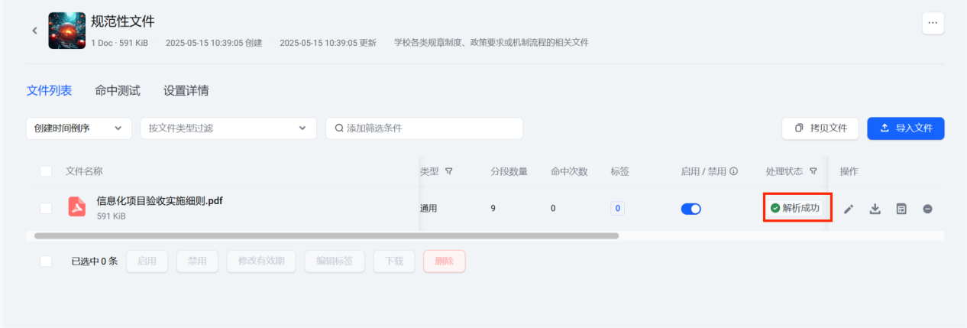This screenshot has height=328, width=967.
Task: Click the download icon in 操作 column
Action: [875, 209]
